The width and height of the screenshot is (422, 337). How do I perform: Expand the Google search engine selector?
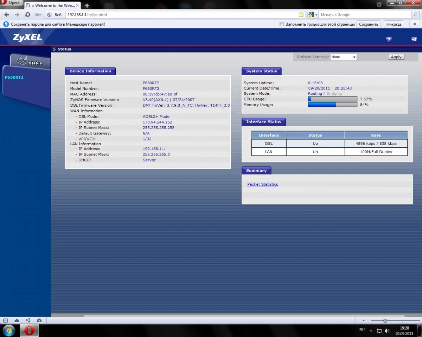313,15
